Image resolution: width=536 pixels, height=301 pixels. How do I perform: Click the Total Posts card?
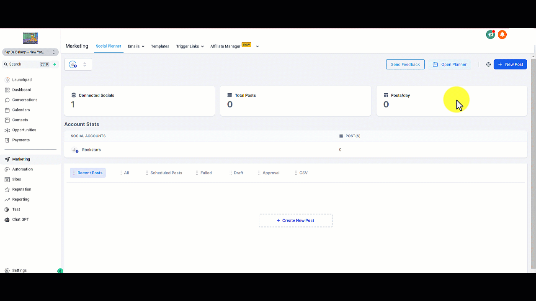point(296,101)
